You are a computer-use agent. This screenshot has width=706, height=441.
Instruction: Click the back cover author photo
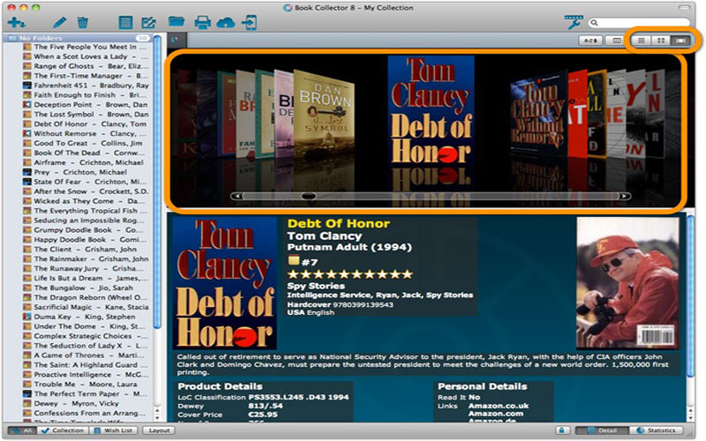(627, 283)
